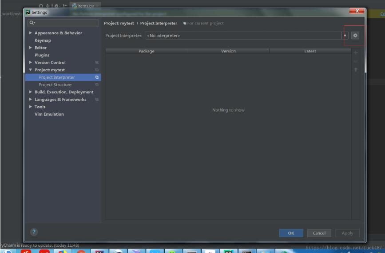Collapse the Project: mytest section
The height and width of the screenshot is (253, 385).
pyautogui.click(x=31, y=70)
